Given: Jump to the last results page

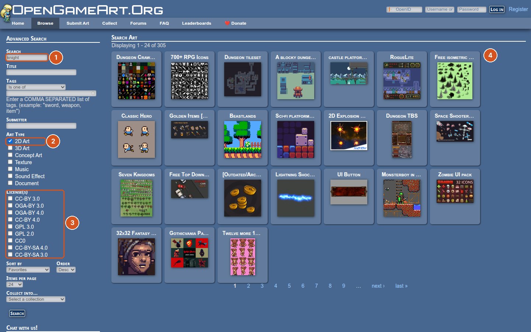Looking at the screenshot, I should [x=401, y=286].
